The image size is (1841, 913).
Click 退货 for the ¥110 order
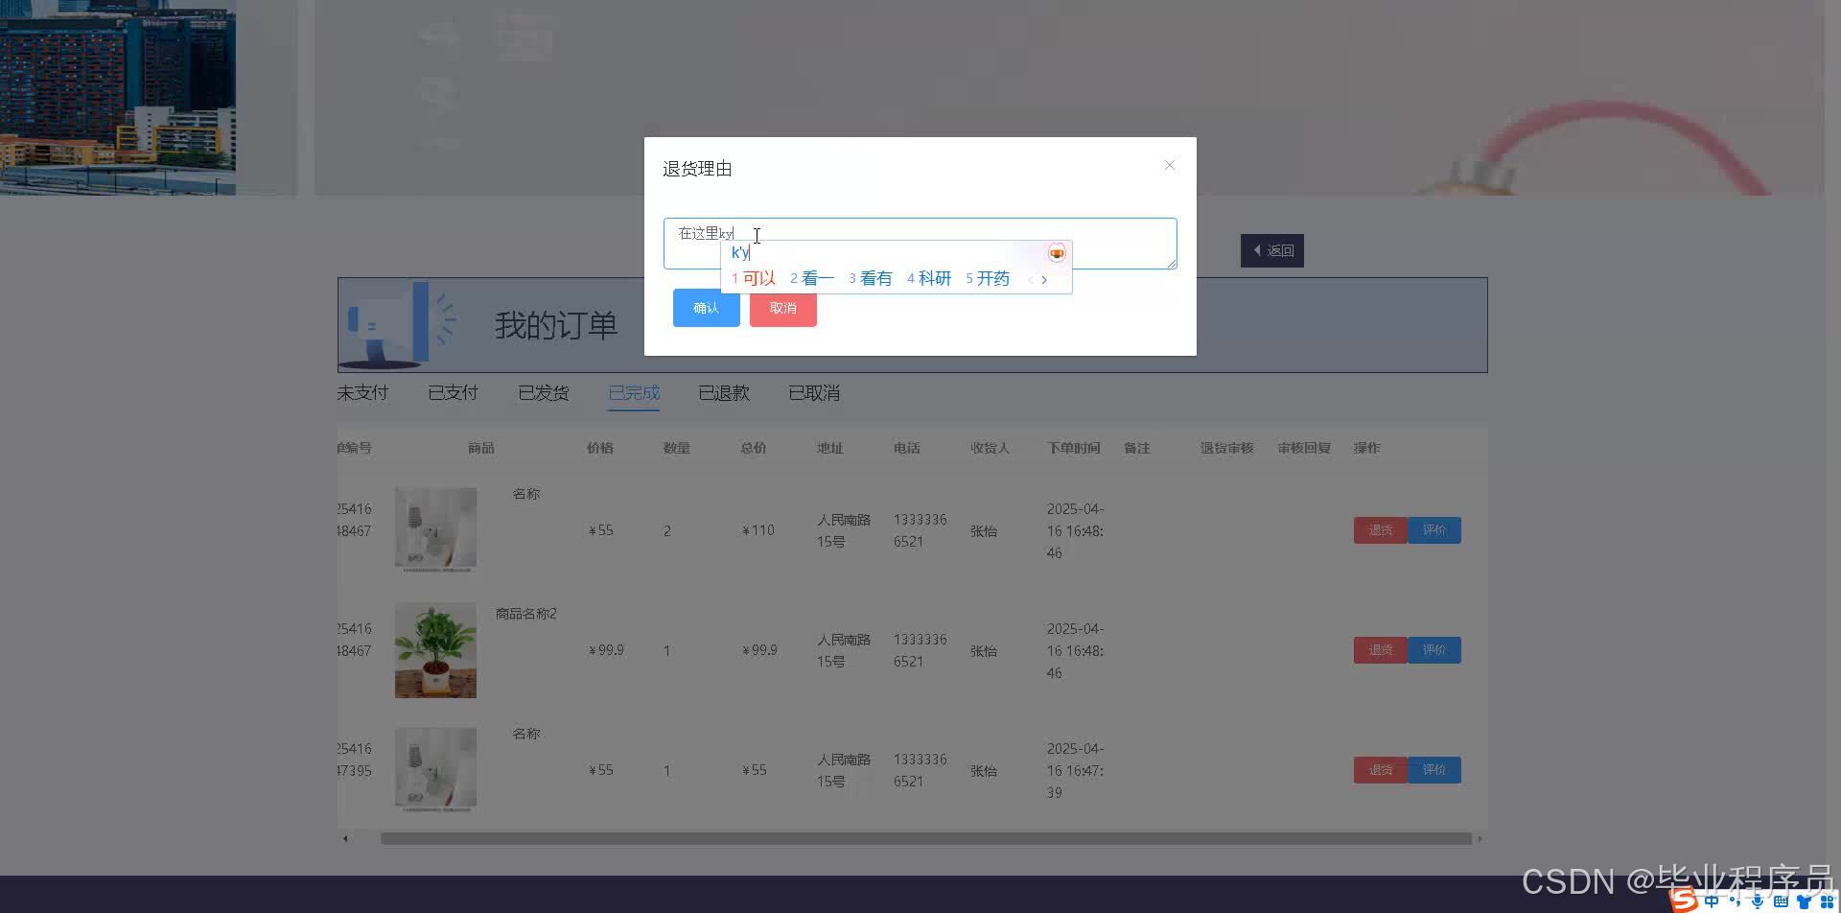[x=1380, y=530]
